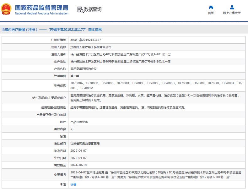Click the lightbulb icon beside 注
The height and width of the screenshot is (191, 248).
pos(61,184)
